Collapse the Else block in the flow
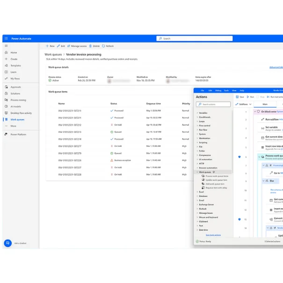This screenshot has width=283, height=283. pyautogui.click(x=263, y=181)
